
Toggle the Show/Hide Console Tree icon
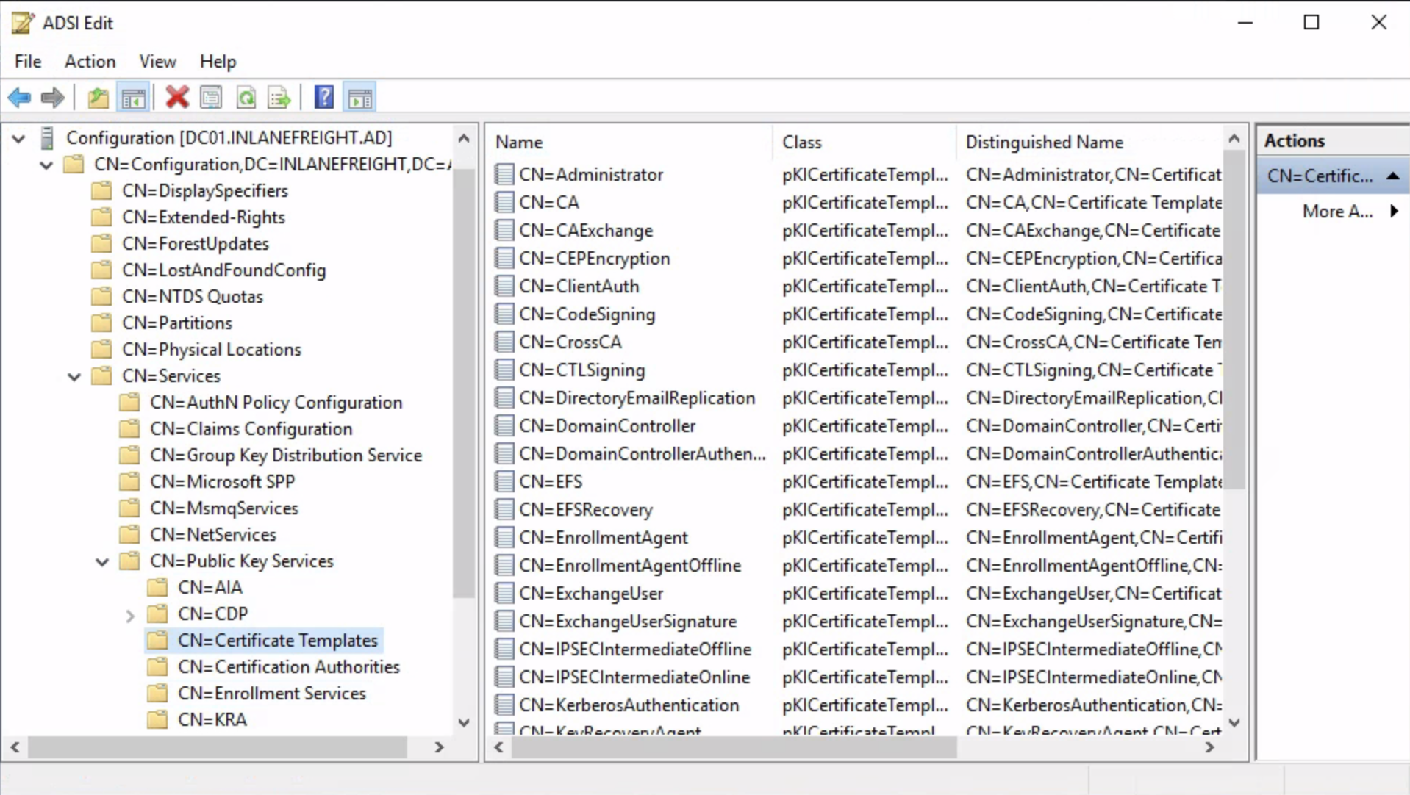[133, 98]
